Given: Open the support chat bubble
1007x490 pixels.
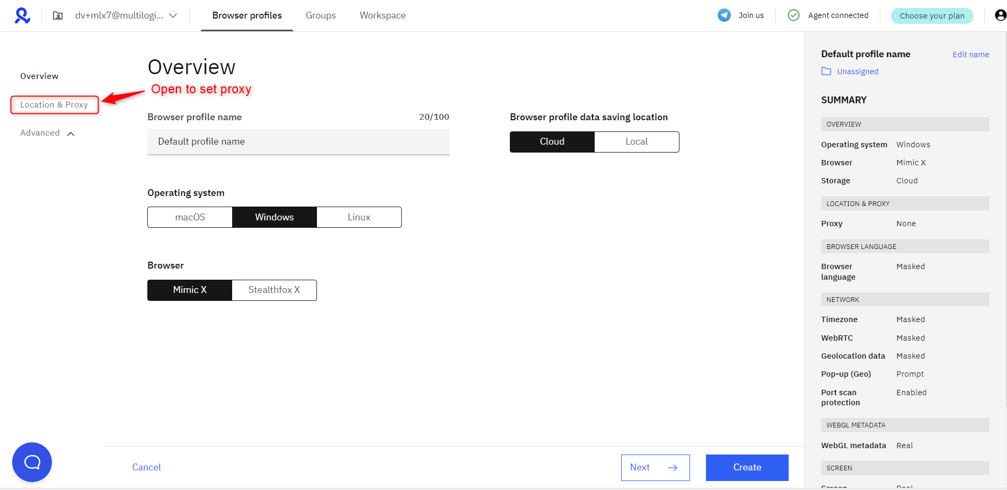Looking at the screenshot, I should tap(32, 462).
